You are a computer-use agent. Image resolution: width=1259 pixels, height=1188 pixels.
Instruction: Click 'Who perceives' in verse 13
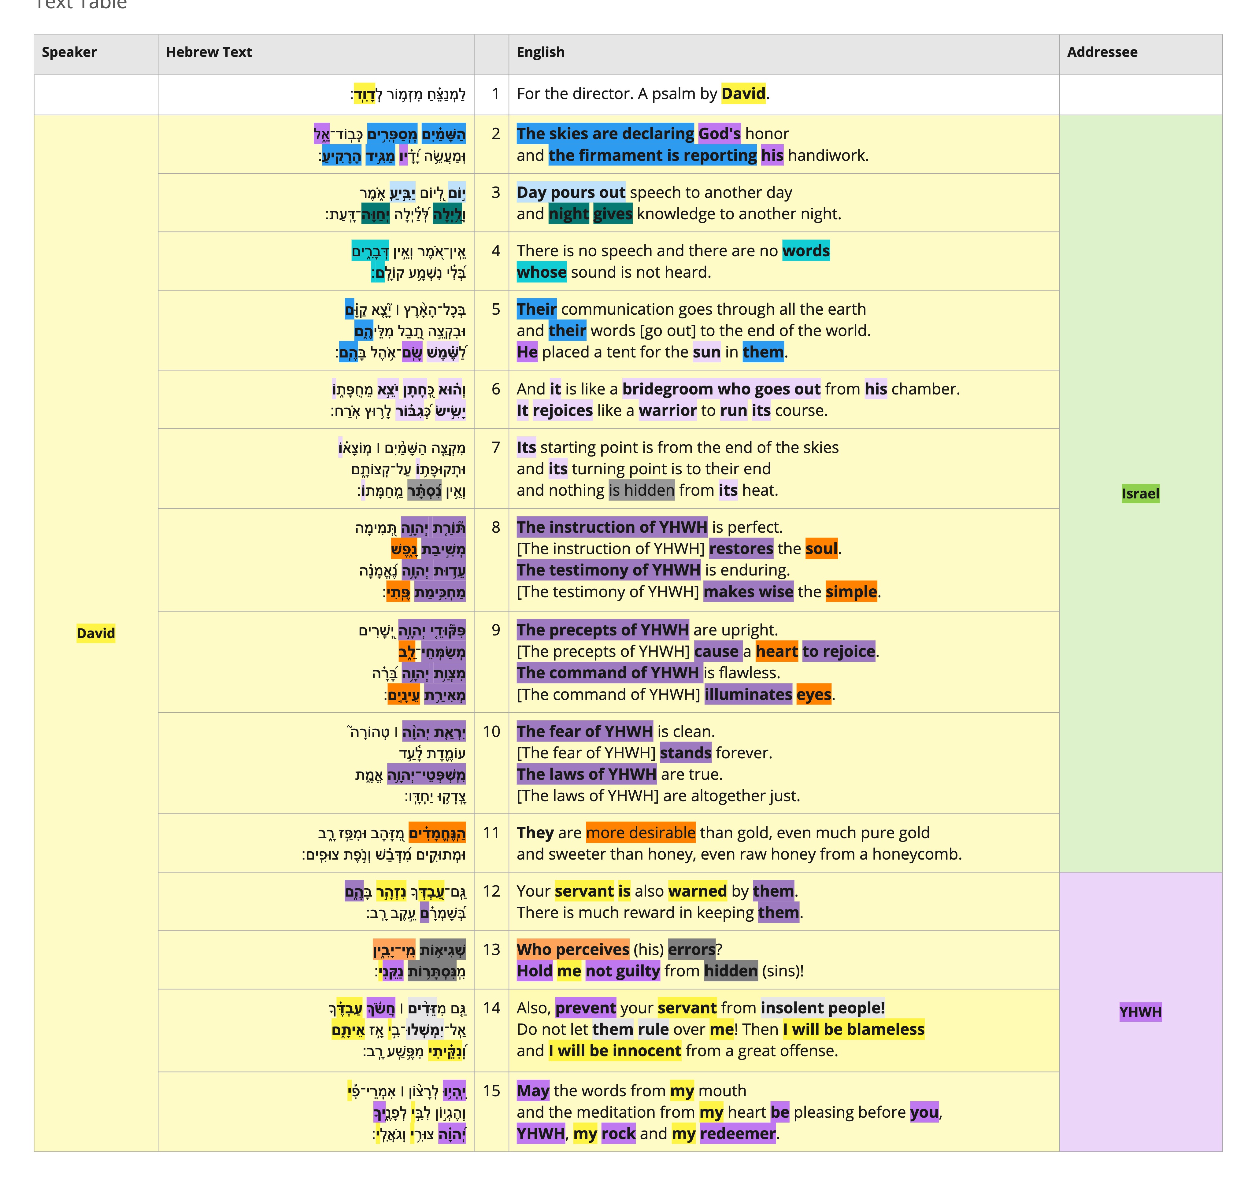click(572, 949)
